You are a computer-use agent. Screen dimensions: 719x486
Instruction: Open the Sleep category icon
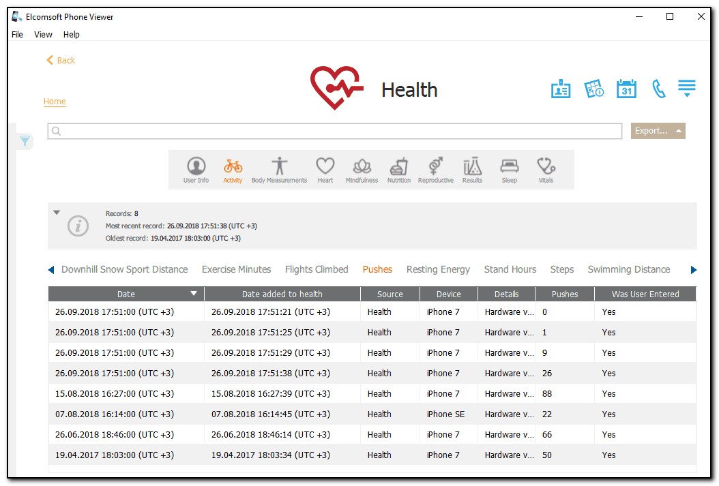tap(510, 170)
